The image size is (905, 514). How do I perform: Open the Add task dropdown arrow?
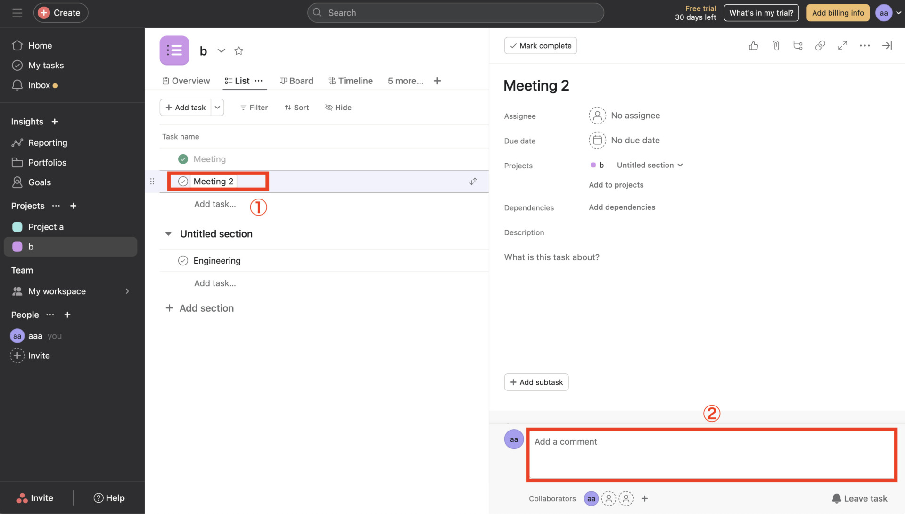tap(217, 108)
